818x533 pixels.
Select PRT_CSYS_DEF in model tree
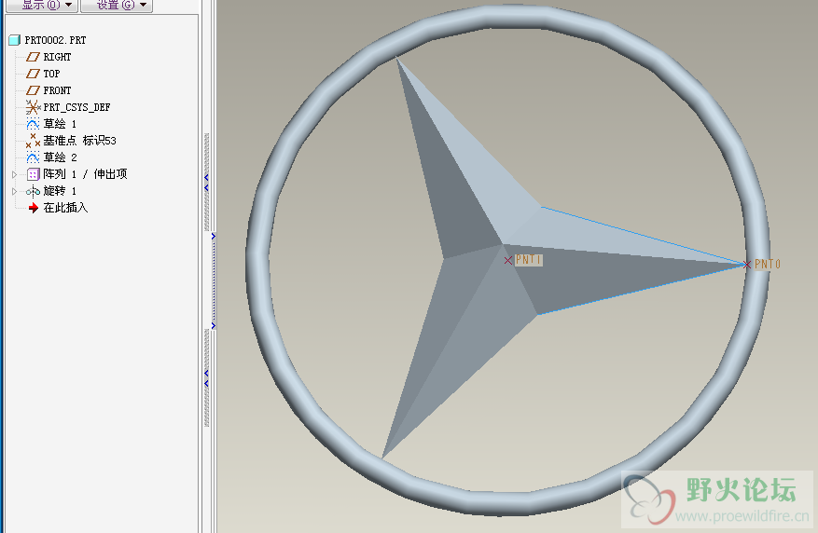76,107
